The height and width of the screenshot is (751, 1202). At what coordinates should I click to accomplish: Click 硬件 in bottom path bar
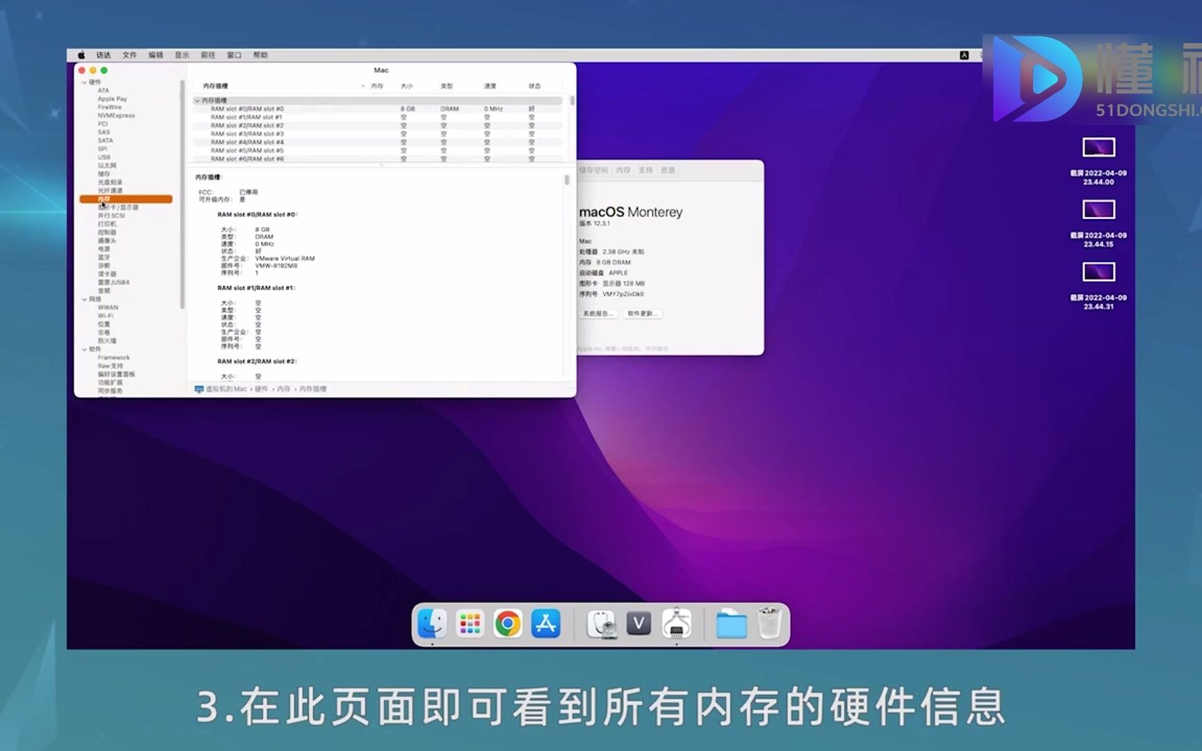261,389
